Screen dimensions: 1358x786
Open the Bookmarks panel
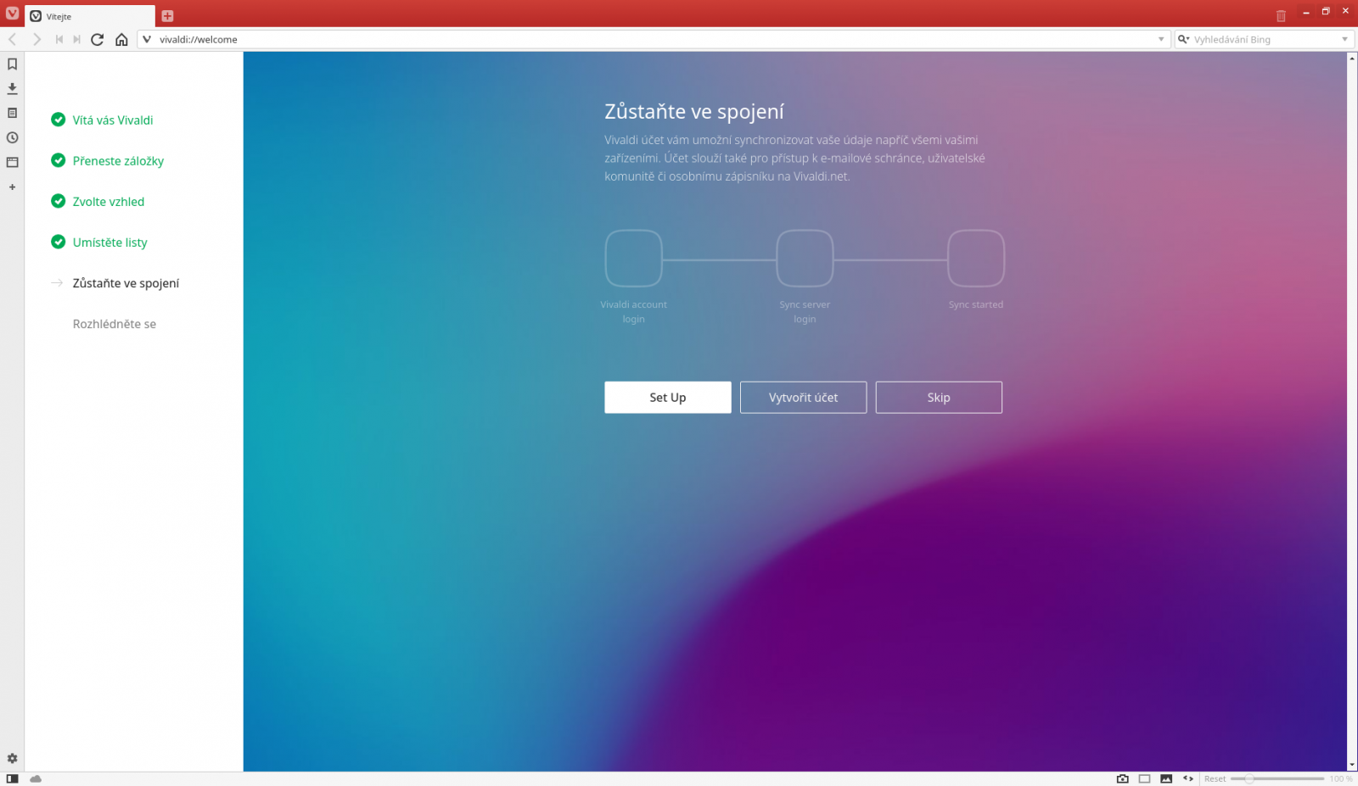(x=12, y=63)
